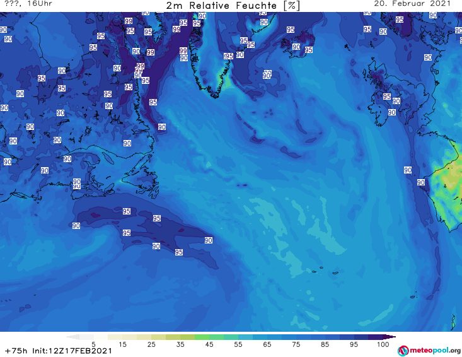Click the legend tick label '15'

[122, 344]
